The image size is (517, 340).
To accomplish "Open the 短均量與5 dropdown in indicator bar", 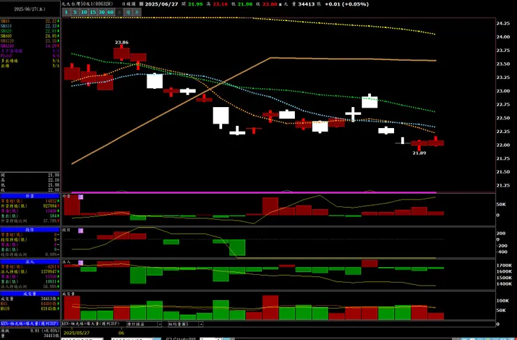I will pos(185,325).
